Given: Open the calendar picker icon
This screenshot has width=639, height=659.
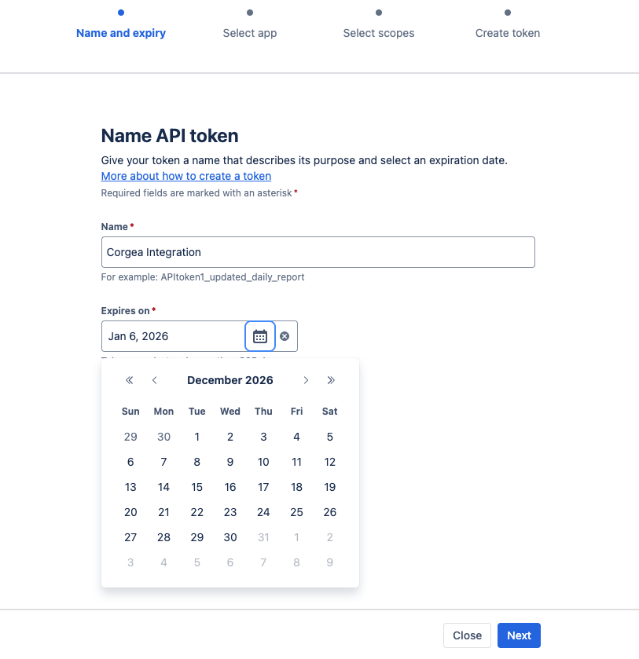Looking at the screenshot, I should pos(260,336).
